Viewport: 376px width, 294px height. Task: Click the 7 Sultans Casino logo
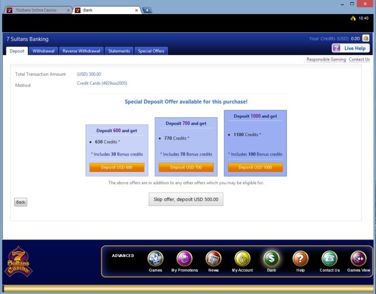(x=18, y=261)
